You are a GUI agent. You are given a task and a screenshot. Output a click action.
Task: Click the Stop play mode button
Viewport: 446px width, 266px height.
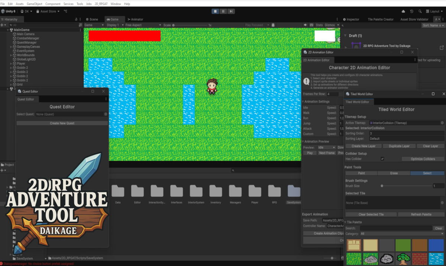pos(215,11)
